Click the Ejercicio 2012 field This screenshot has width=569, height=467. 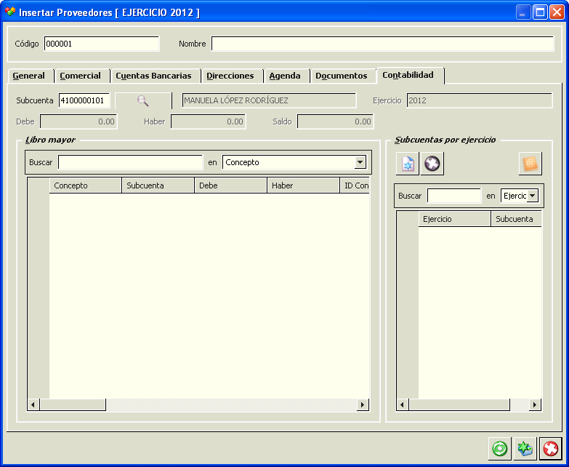pyautogui.click(x=480, y=100)
